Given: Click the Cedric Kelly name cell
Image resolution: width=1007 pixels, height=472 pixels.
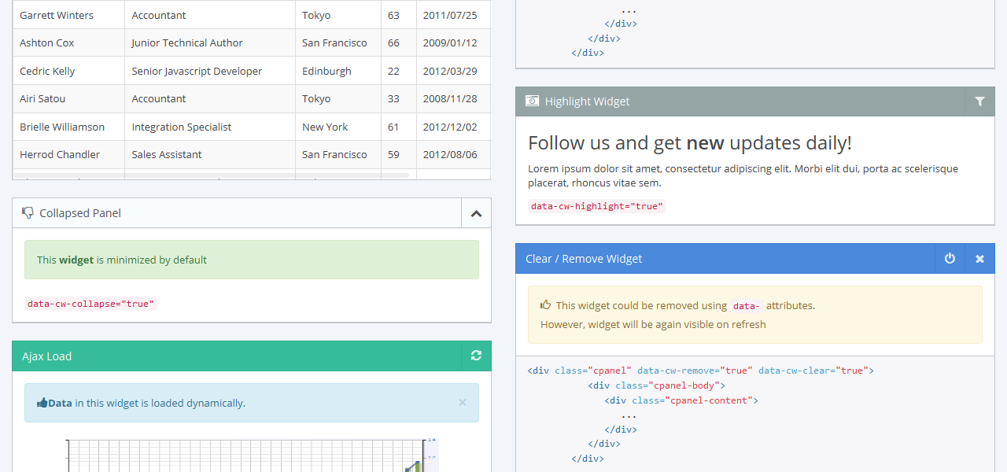Looking at the screenshot, I should tap(47, 71).
